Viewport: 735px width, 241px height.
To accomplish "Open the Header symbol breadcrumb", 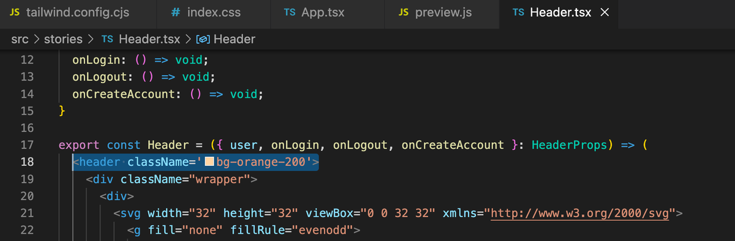I will tap(234, 40).
